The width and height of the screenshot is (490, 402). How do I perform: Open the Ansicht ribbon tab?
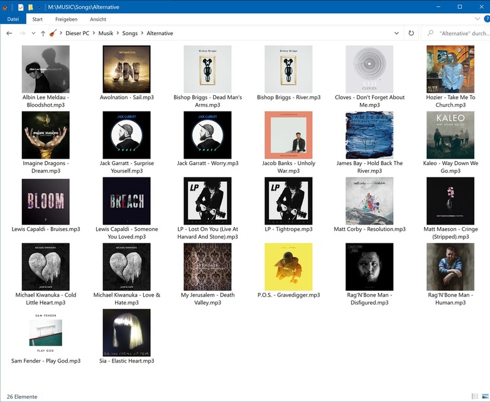point(98,19)
